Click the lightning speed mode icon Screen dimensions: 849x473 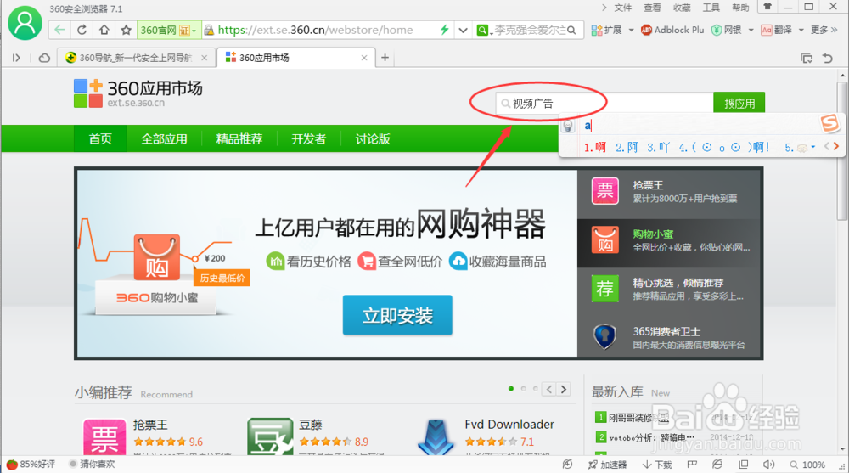[445, 30]
